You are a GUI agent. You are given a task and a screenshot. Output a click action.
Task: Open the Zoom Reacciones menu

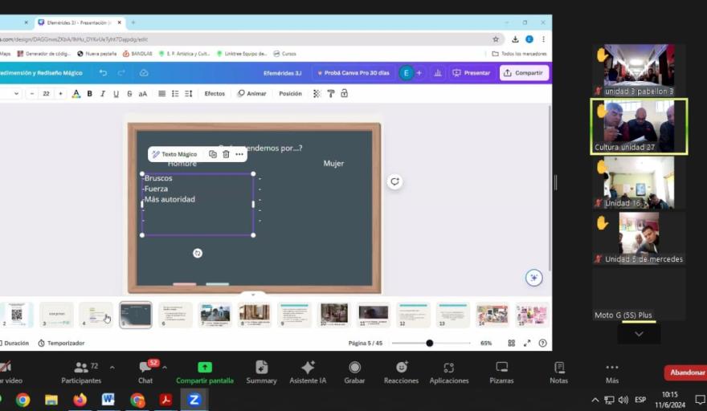tap(401, 372)
